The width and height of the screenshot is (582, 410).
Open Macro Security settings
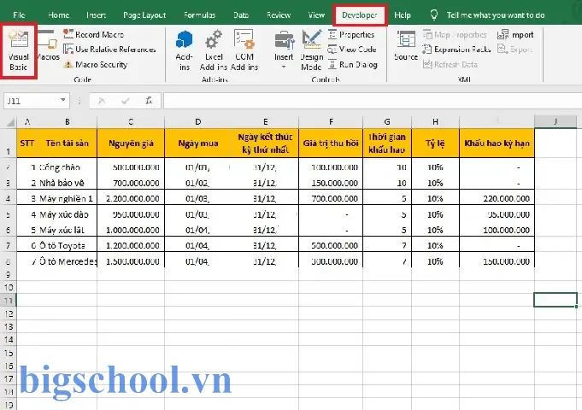pyautogui.click(x=96, y=65)
